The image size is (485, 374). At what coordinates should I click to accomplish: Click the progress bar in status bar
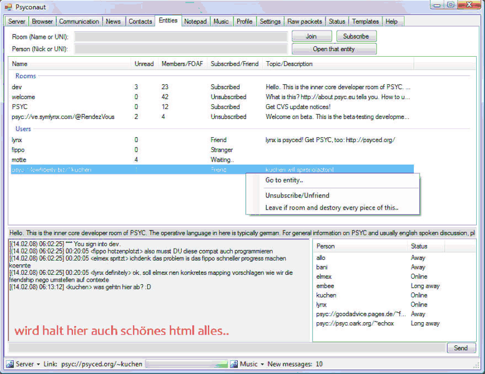coord(187,364)
